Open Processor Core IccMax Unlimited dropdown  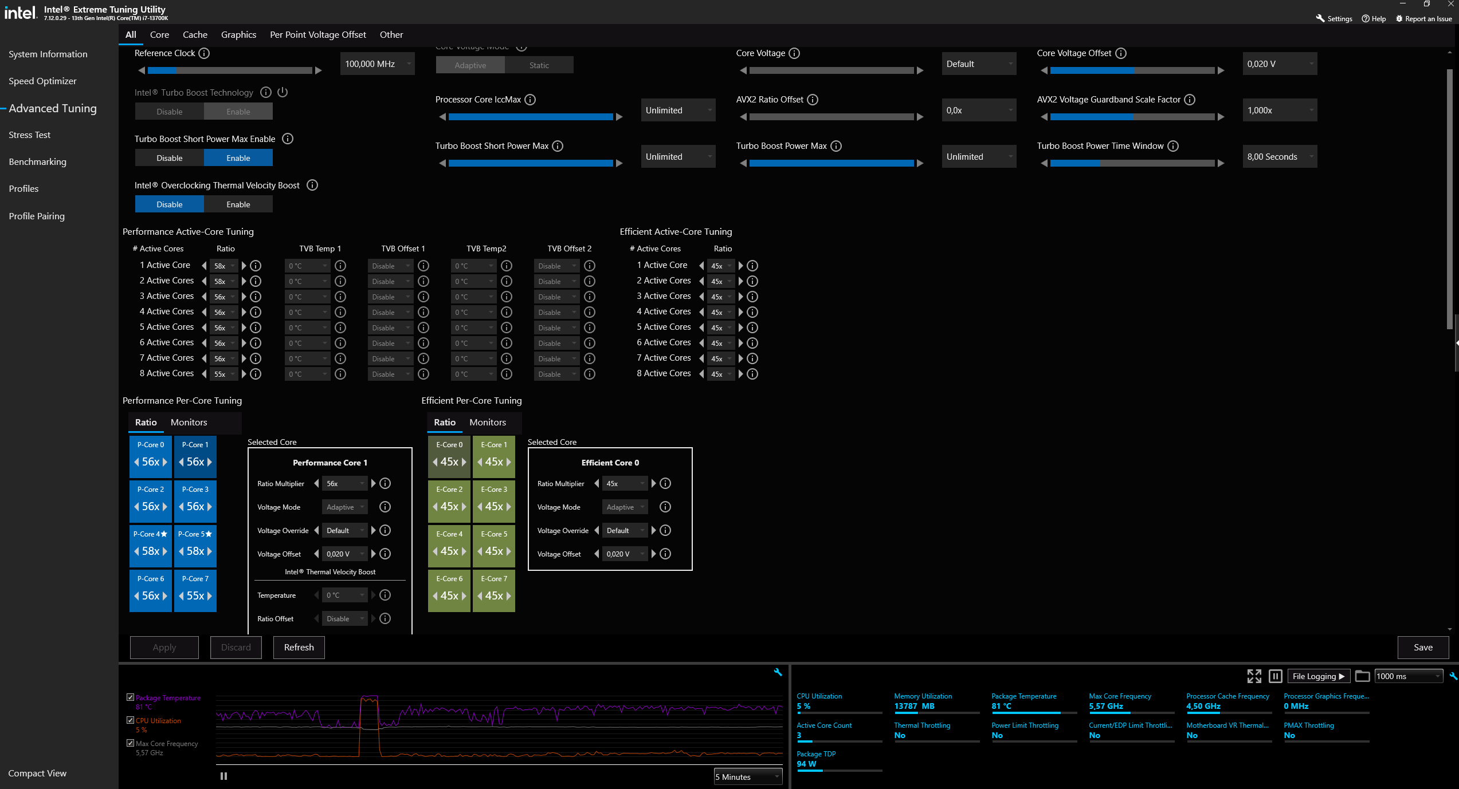tap(678, 111)
